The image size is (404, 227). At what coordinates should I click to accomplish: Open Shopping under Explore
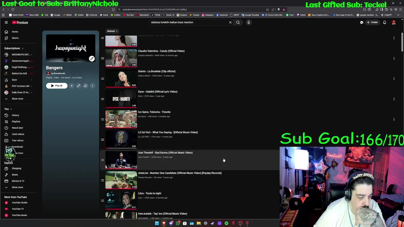[16, 168]
